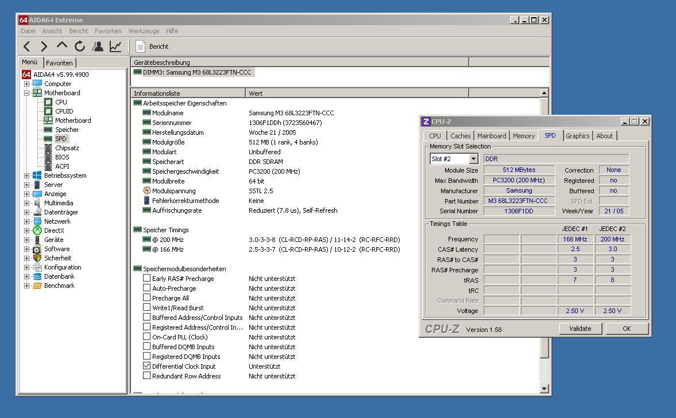Viewport: 676px width, 418px height.
Task: Toggle the Precharge All checkbox
Action: (x=146, y=298)
